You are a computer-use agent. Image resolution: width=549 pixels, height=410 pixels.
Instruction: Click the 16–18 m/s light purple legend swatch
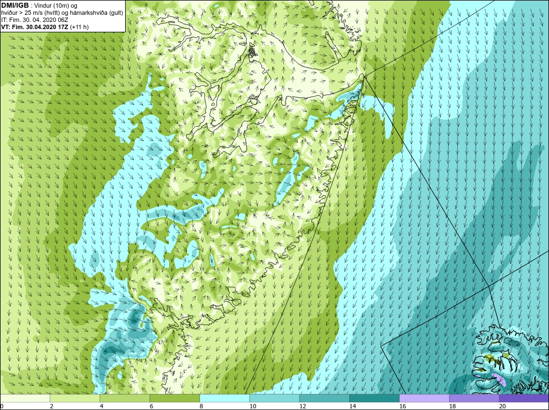(x=424, y=398)
